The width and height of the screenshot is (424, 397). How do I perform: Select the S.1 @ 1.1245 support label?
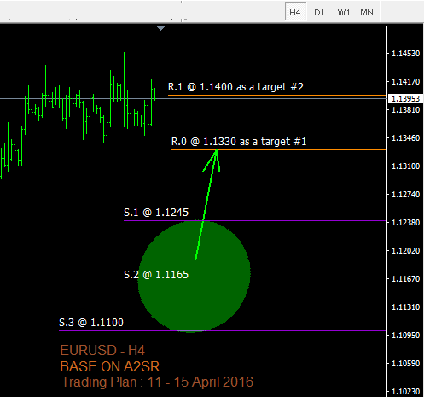click(x=156, y=213)
